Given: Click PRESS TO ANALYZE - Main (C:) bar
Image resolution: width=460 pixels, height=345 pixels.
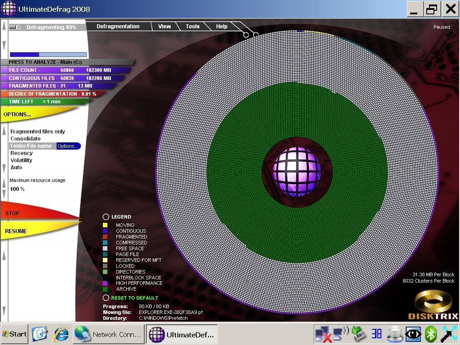Looking at the screenshot, I should point(67,62).
